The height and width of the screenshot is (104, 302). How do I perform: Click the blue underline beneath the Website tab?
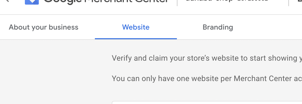point(136,38)
